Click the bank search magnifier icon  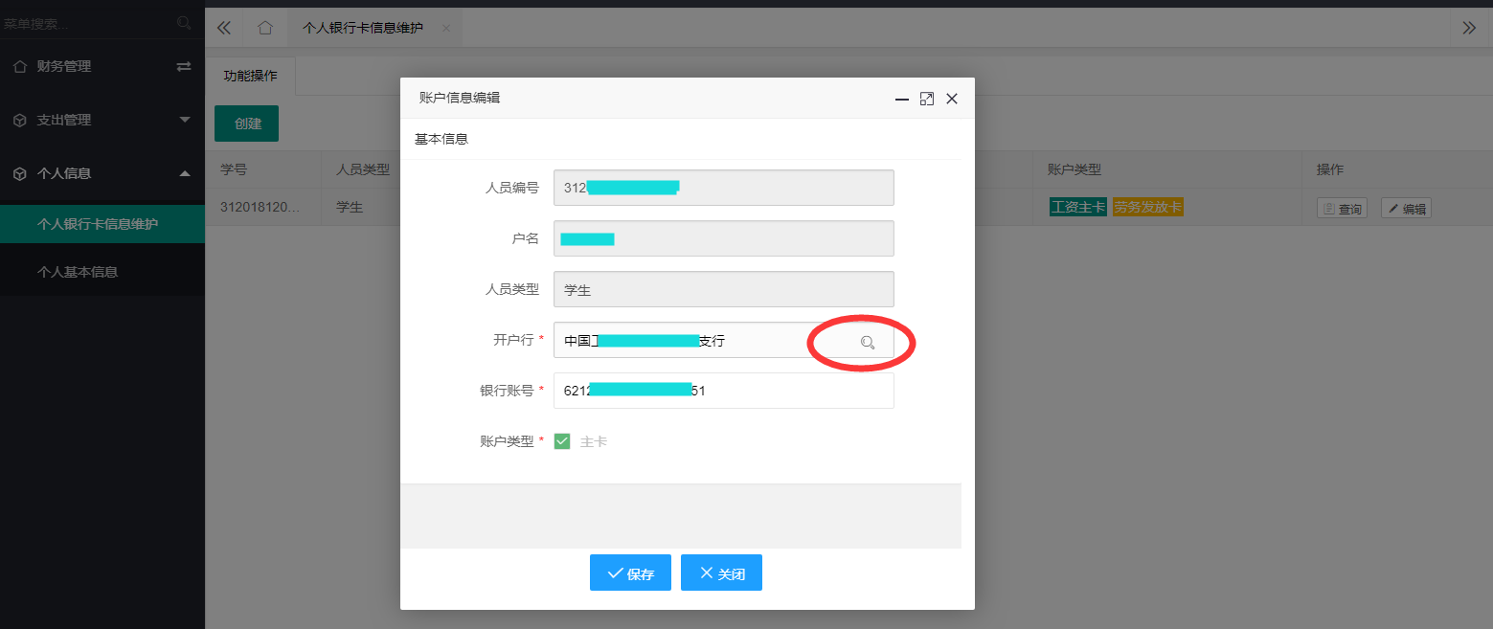click(868, 342)
